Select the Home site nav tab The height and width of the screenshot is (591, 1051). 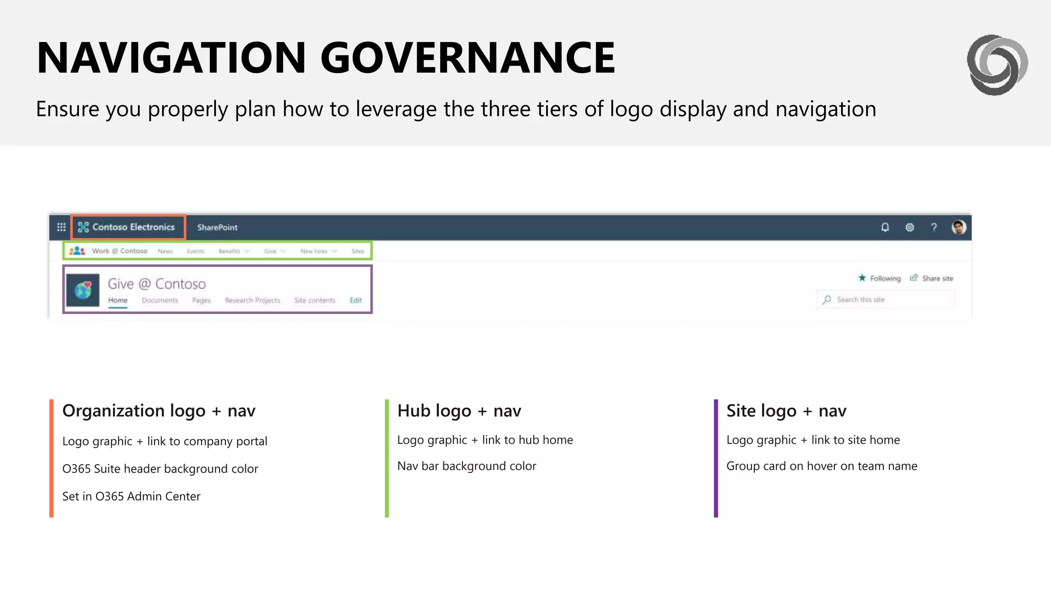tap(118, 301)
